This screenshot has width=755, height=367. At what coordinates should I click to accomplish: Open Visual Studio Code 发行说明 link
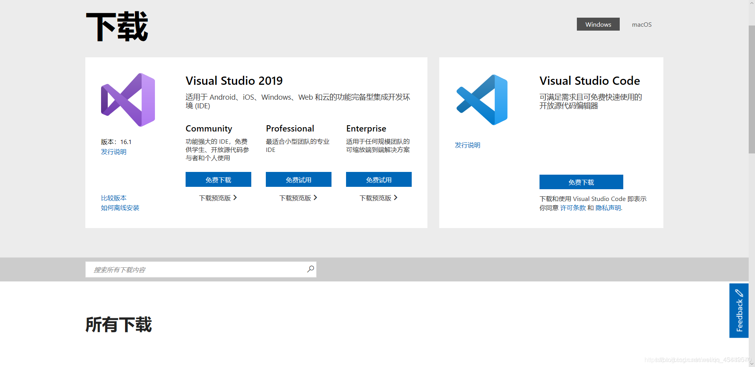pyautogui.click(x=468, y=145)
